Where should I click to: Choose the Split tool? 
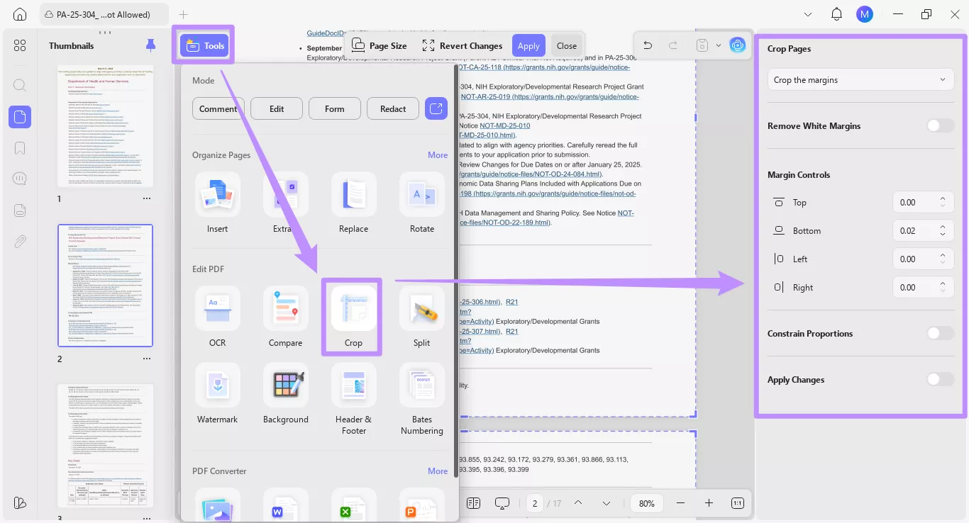point(422,317)
